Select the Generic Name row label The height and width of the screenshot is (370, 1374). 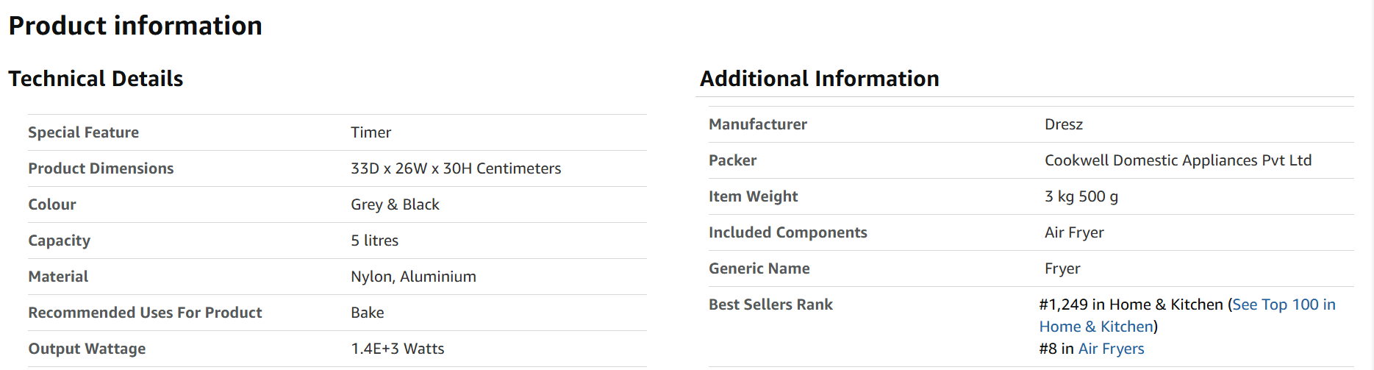(759, 268)
